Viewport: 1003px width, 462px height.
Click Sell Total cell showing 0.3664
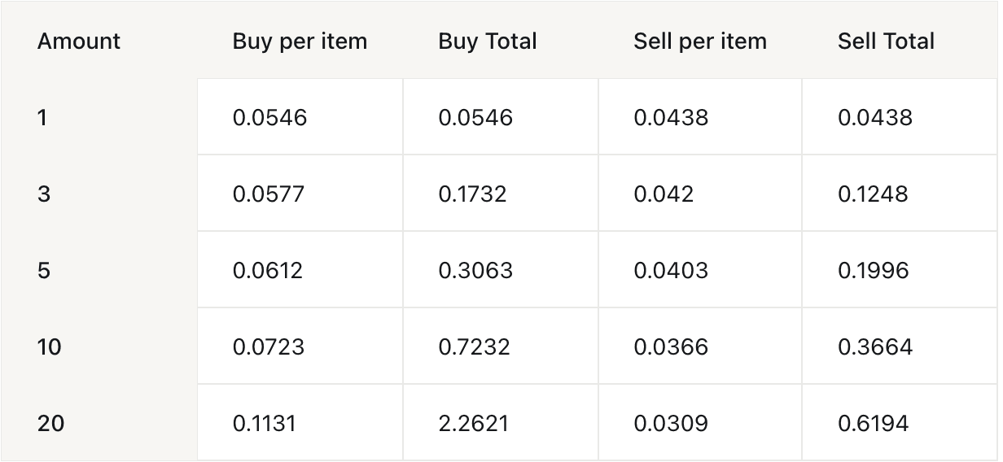875,347
